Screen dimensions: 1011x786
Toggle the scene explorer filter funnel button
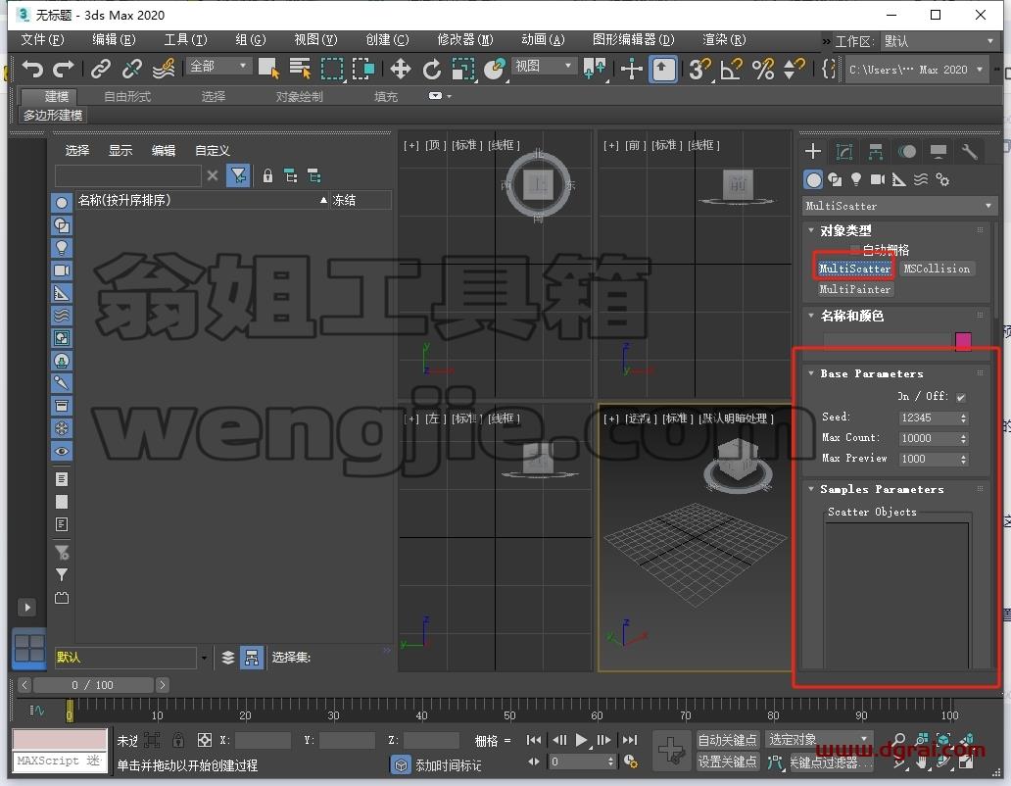click(238, 175)
